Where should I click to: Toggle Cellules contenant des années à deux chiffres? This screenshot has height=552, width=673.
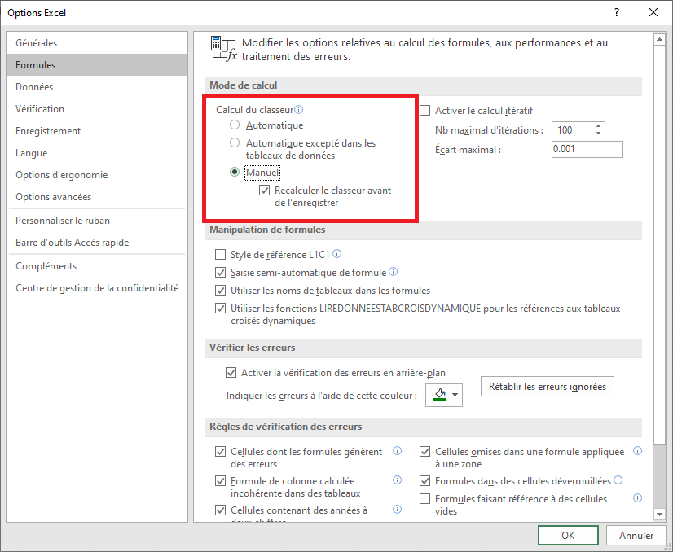[220, 510]
